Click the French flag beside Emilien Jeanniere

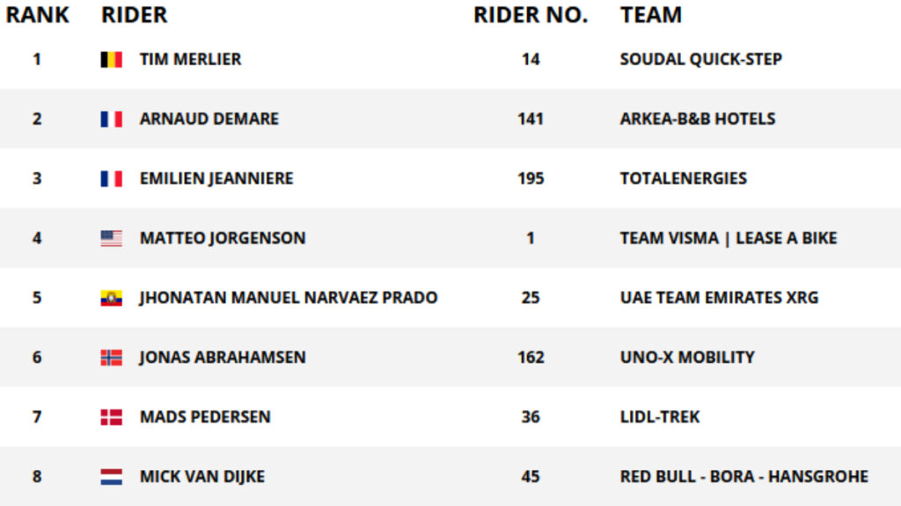click(x=112, y=178)
